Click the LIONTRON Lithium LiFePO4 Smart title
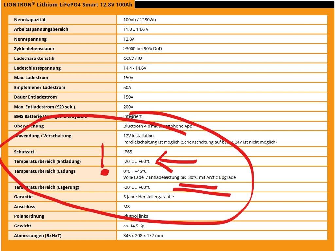 click(x=68, y=5)
